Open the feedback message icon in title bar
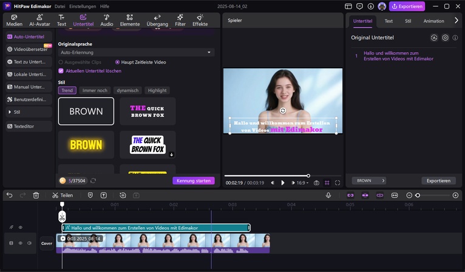The image size is (465, 272). [359, 6]
